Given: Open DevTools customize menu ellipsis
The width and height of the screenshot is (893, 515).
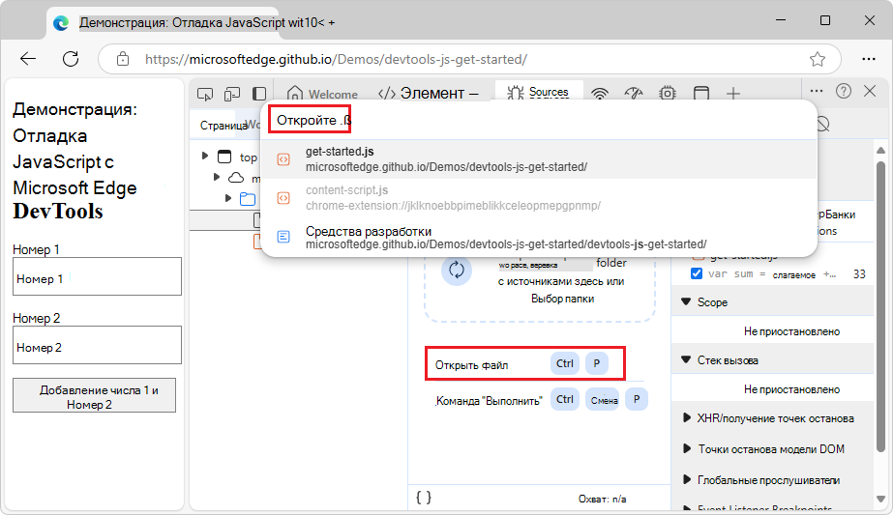Looking at the screenshot, I should pyautogui.click(x=817, y=91).
